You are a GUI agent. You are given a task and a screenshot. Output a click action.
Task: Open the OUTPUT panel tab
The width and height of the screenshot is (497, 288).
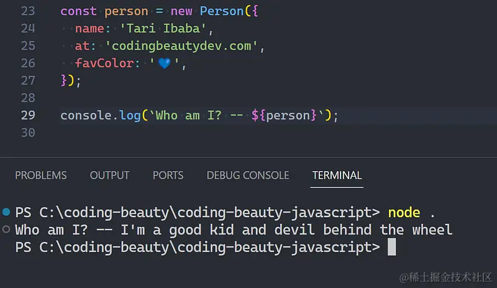(109, 175)
